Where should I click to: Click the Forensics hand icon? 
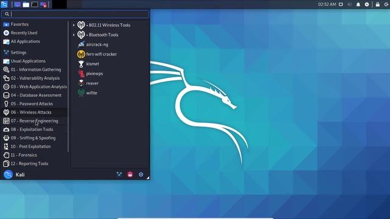tap(6, 155)
